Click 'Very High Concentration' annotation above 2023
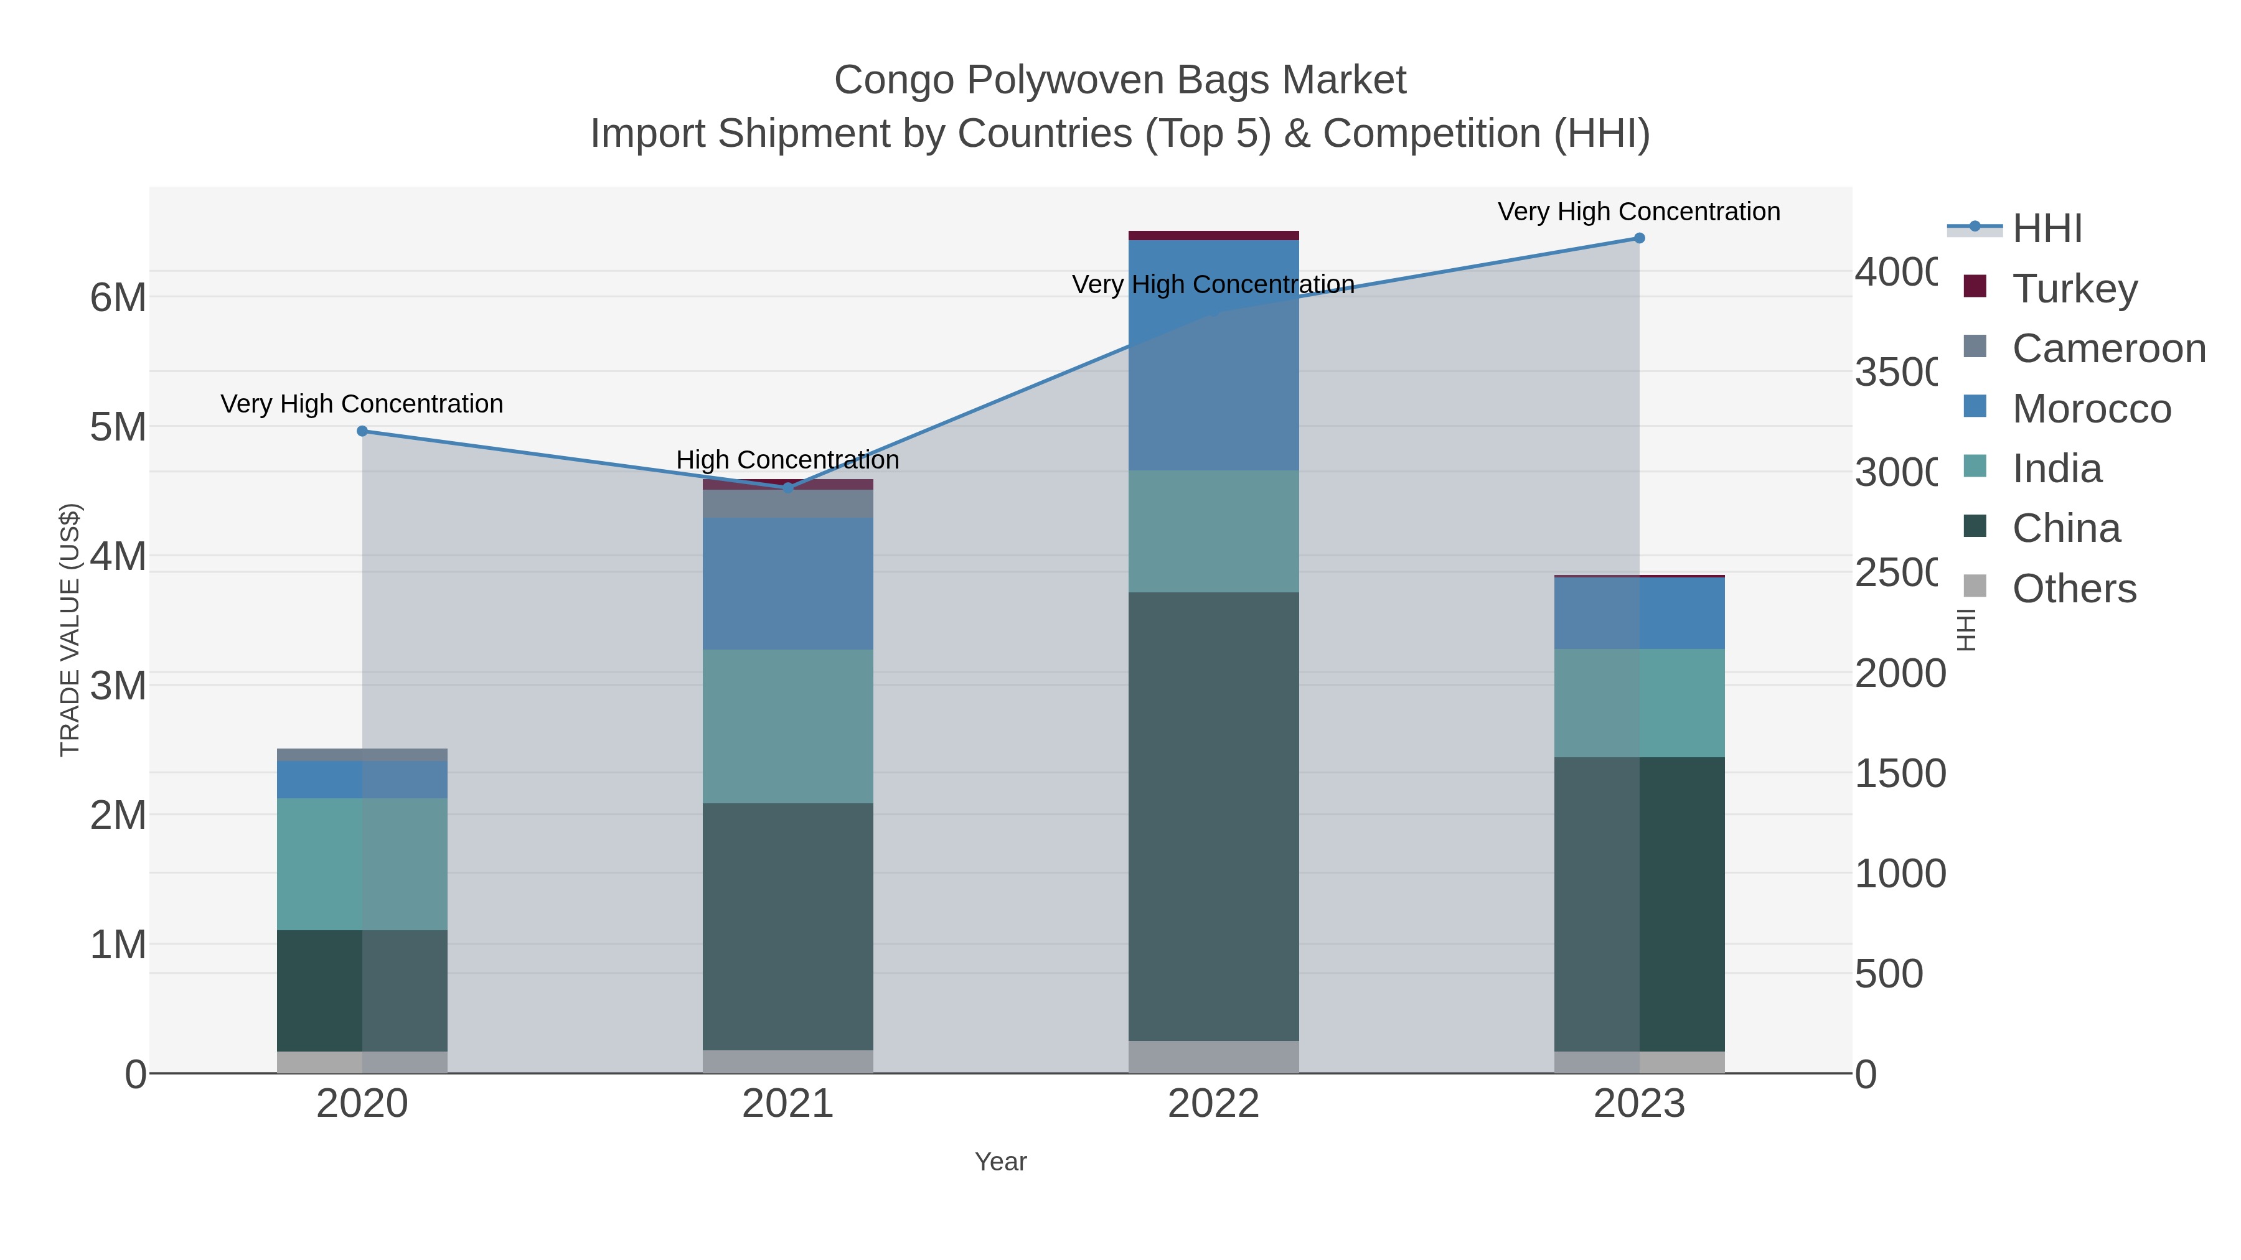 pos(1639,212)
